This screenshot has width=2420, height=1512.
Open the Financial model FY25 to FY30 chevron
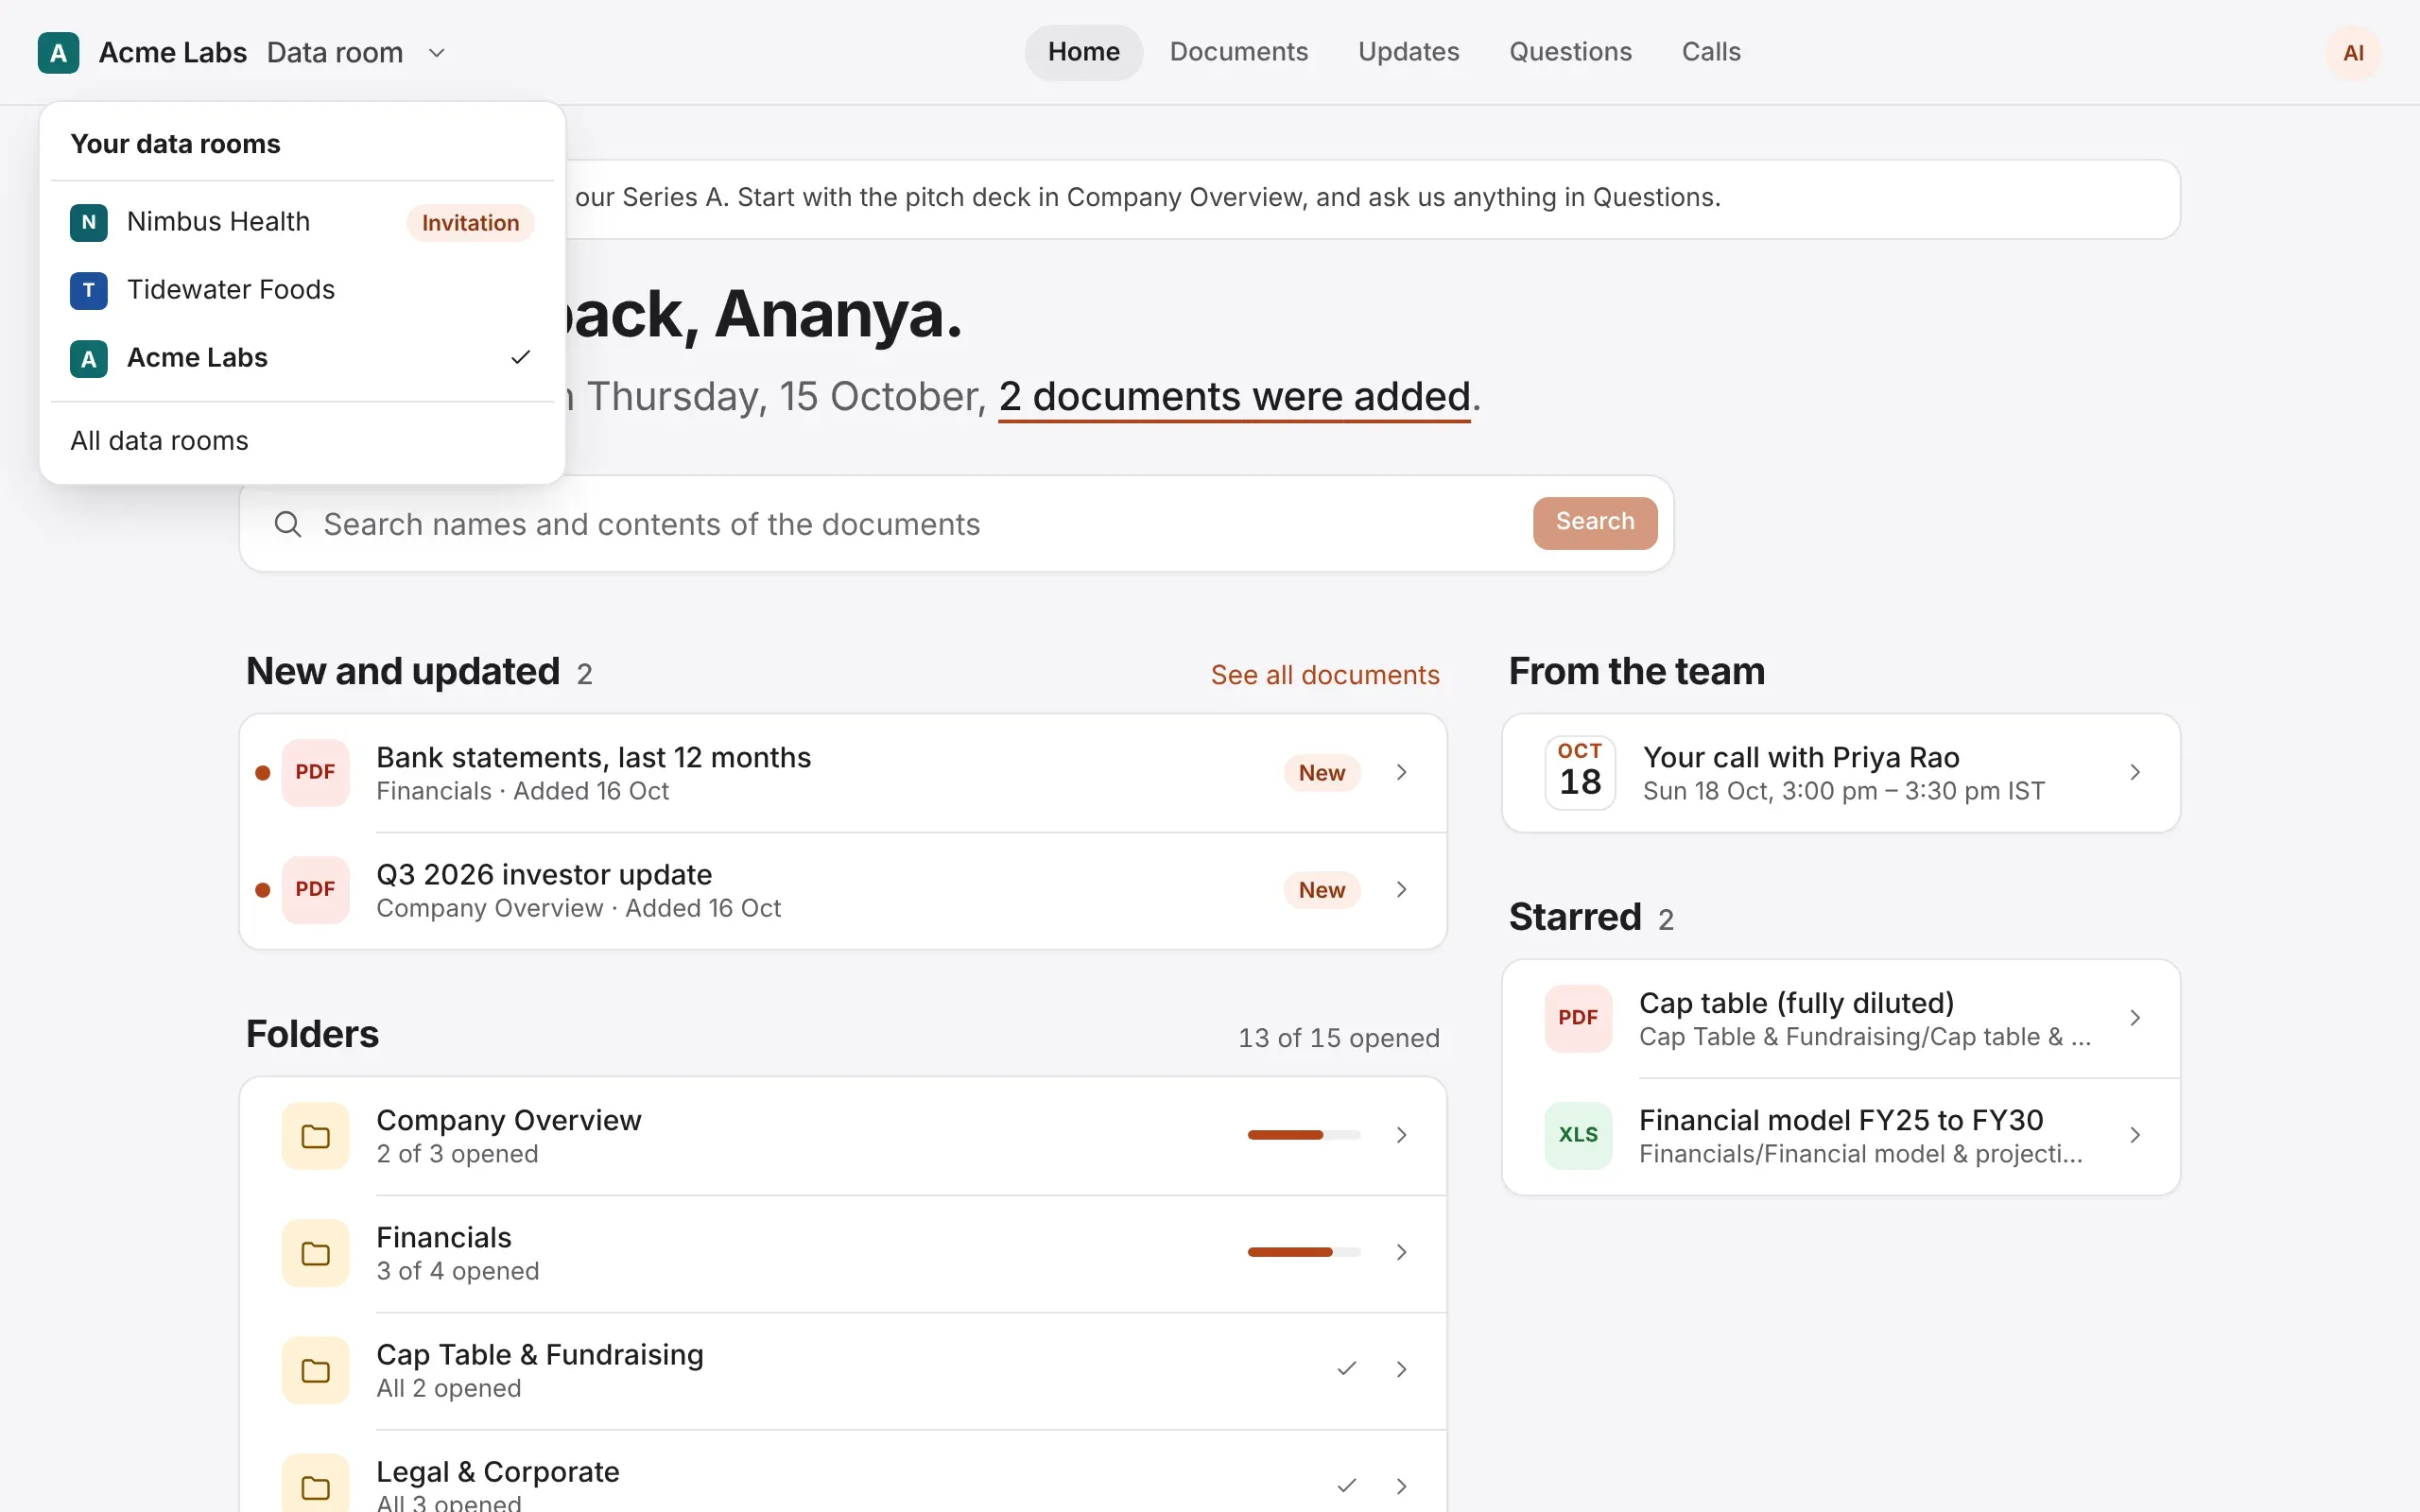(2135, 1135)
